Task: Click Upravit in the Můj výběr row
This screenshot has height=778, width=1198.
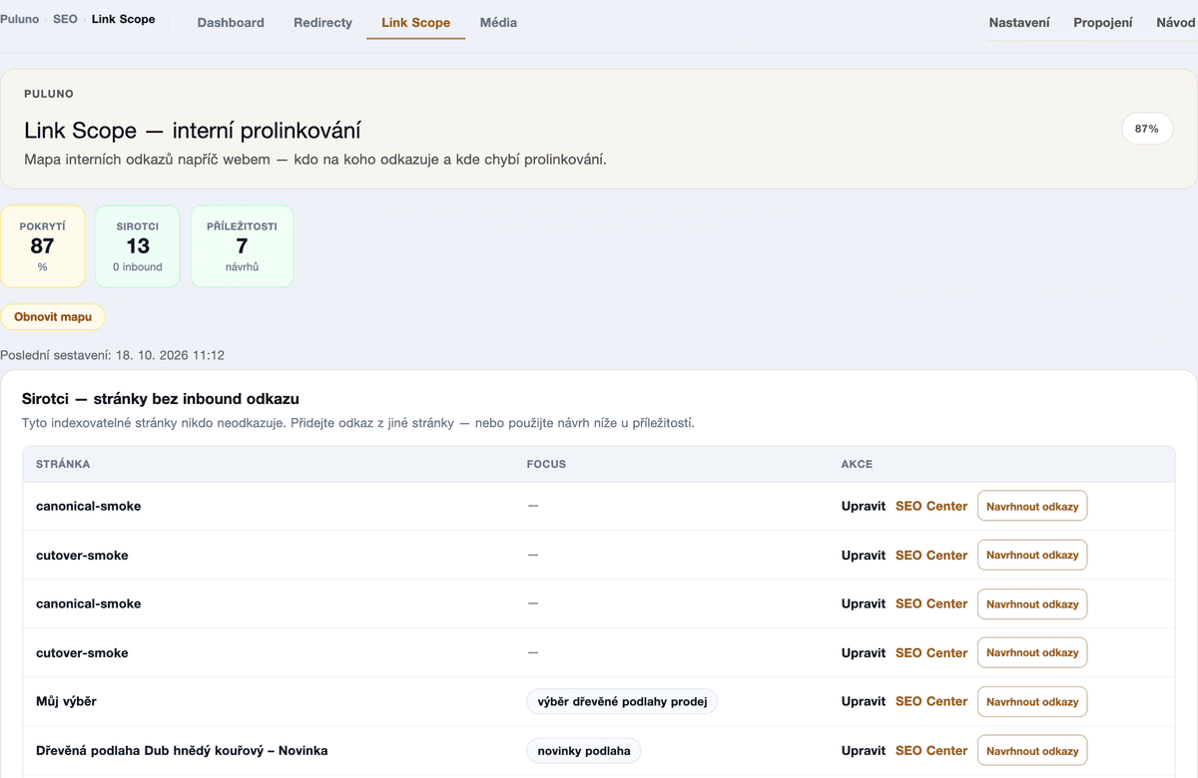Action: (864, 701)
